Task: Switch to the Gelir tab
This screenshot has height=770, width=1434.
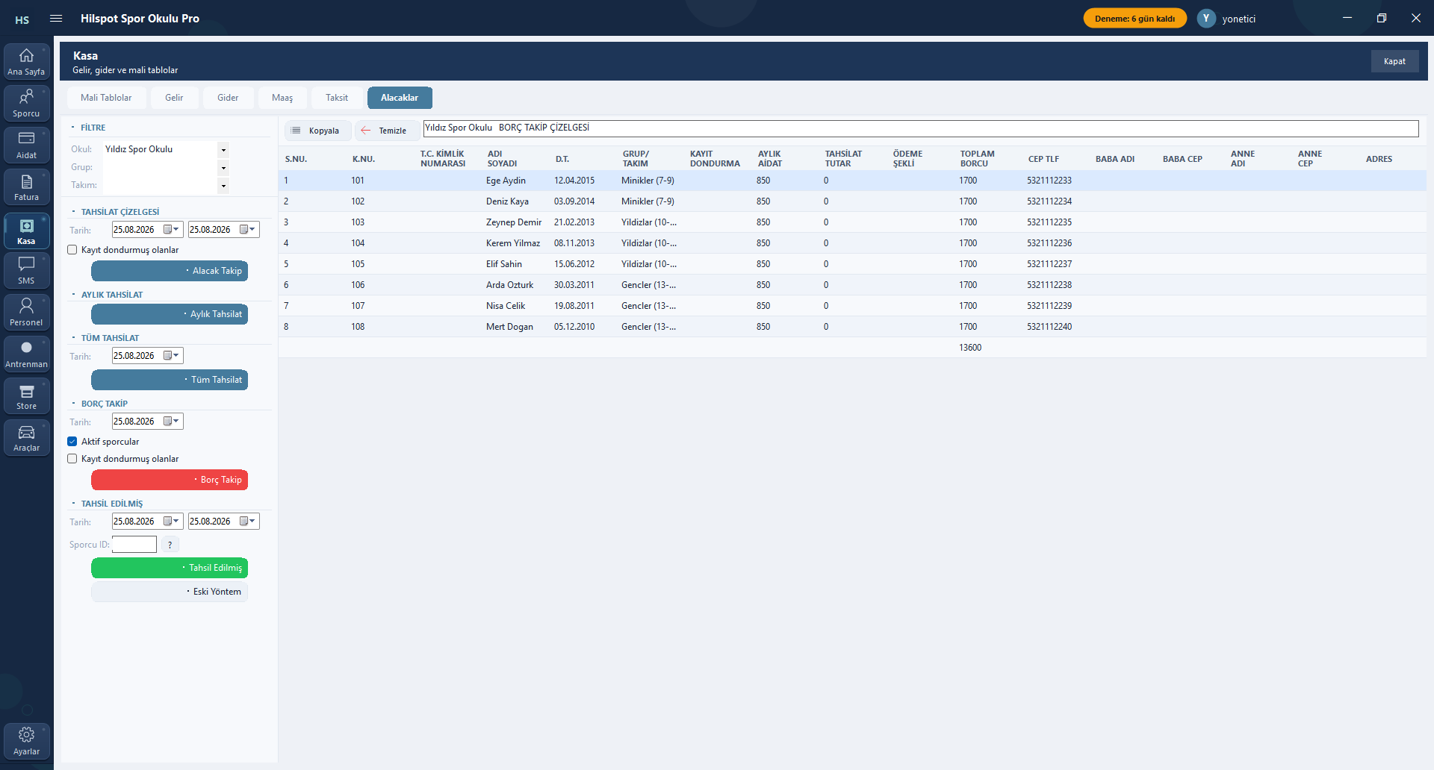Action: tap(174, 98)
